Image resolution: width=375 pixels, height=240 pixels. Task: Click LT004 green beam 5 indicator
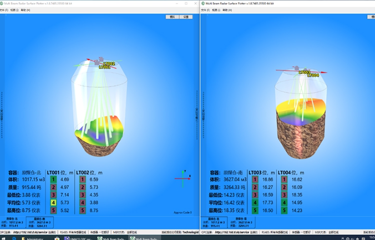(x=283, y=211)
